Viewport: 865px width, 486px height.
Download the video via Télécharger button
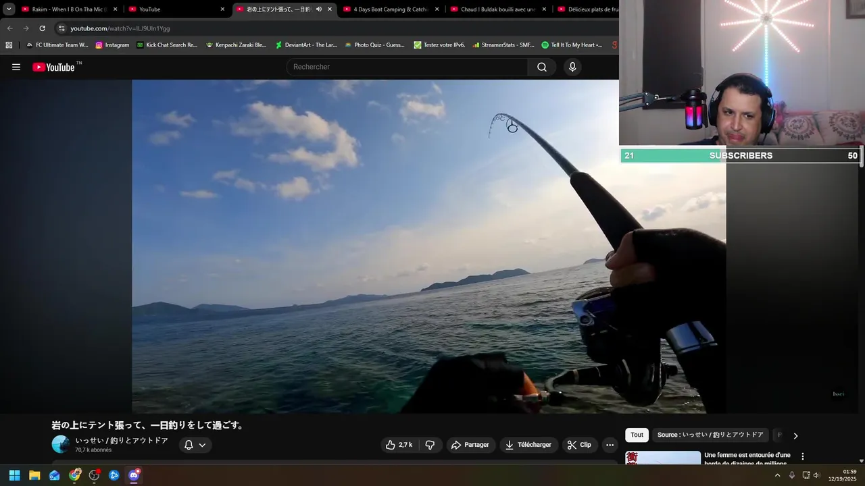coord(528,445)
